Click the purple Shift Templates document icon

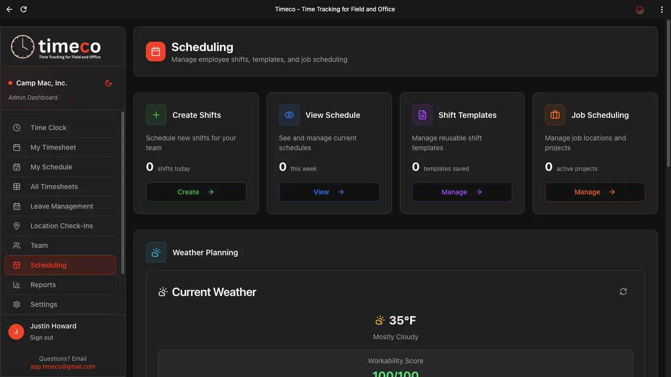tap(422, 115)
